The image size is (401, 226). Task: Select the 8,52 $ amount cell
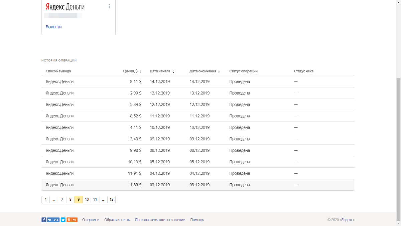(135, 116)
